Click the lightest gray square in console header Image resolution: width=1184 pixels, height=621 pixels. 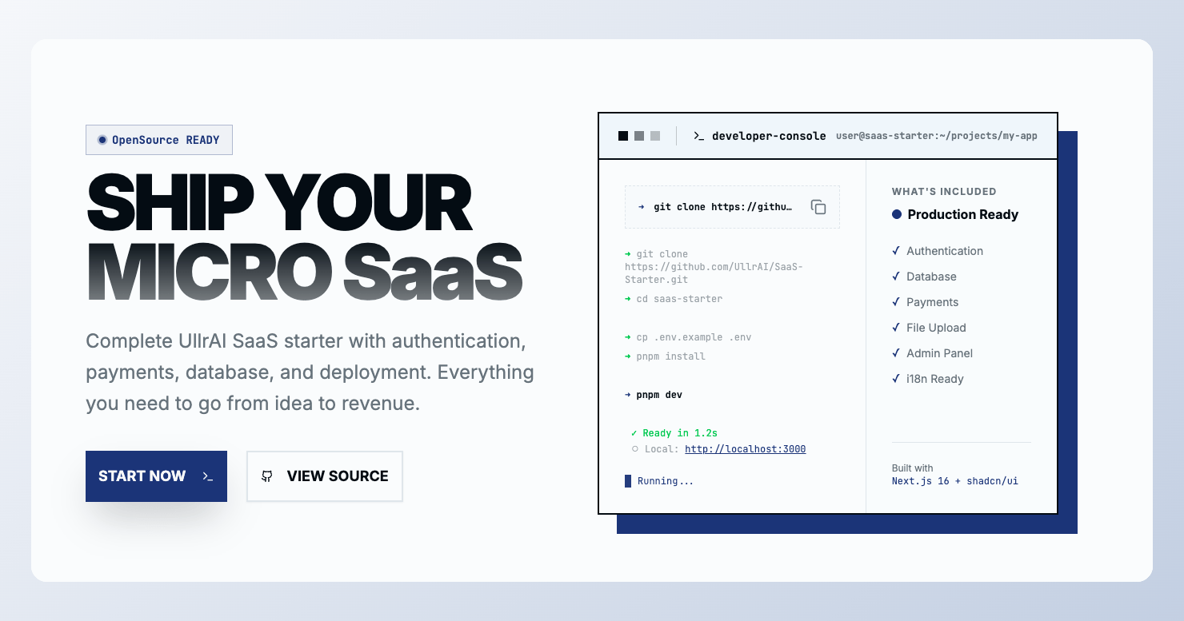(x=655, y=136)
